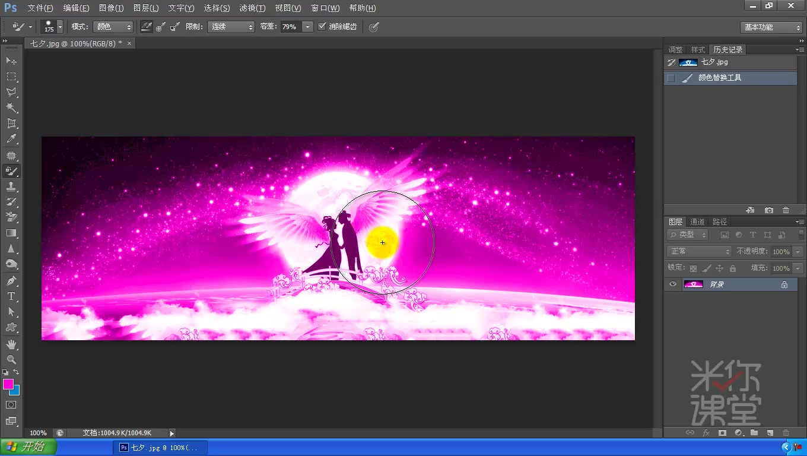The image size is (807, 456).
Task: Select the Horizontal Type tool
Action: (x=11, y=296)
